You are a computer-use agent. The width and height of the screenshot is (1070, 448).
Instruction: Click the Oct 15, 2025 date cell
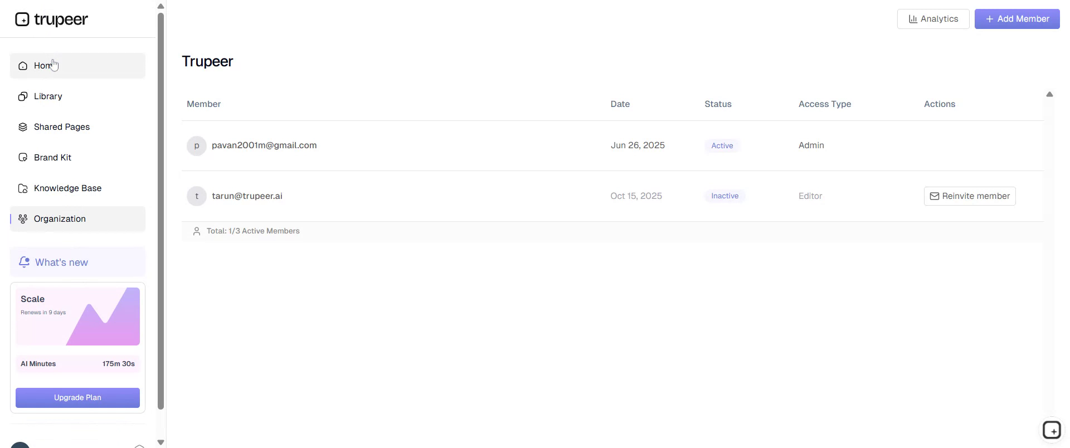coord(636,196)
